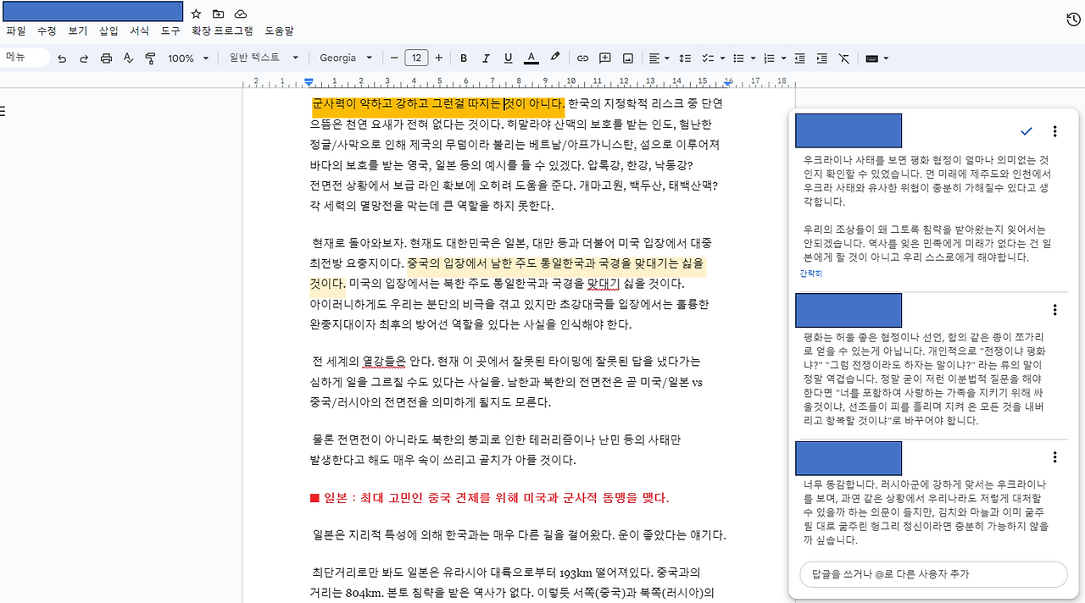This screenshot has width=1085, height=603.
Task: Star this document
Action: pyautogui.click(x=196, y=14)
